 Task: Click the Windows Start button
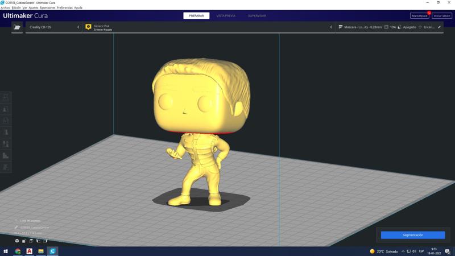[x=6, y=251]
